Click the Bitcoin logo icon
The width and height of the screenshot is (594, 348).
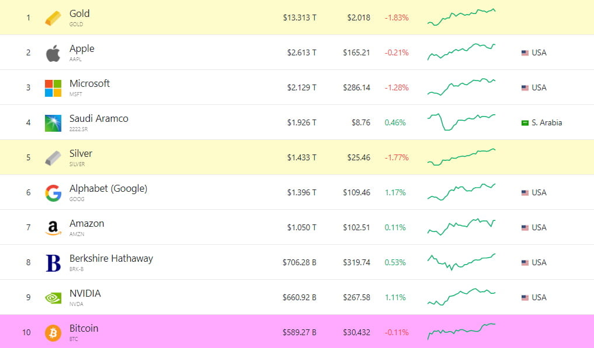[53, 333]
